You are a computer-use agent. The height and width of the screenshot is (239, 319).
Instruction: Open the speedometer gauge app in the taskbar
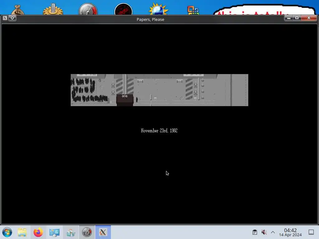pyautogui.click(x=87, y=232)
